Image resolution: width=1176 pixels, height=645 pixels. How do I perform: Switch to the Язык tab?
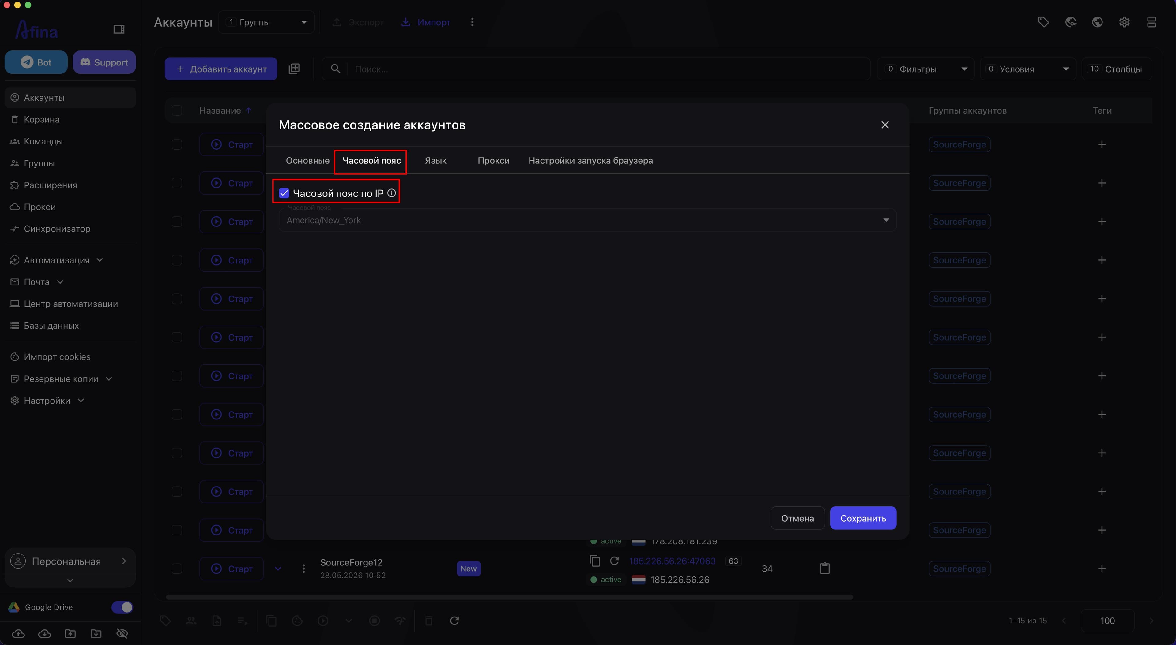[435, 161]
